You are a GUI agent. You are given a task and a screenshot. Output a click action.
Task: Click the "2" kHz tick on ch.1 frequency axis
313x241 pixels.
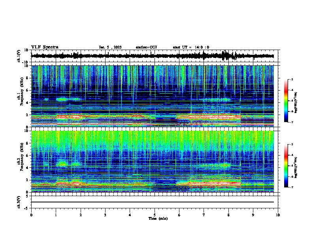click(27, 115)
